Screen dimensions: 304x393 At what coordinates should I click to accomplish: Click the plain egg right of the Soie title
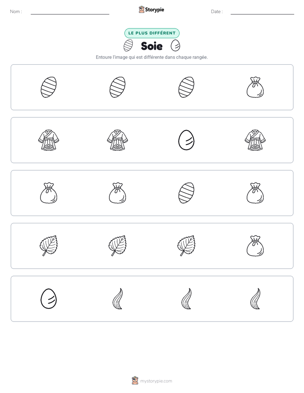tap(175, 46)
